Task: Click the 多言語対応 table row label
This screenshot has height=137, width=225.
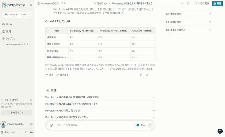Action: coord(52,51)
